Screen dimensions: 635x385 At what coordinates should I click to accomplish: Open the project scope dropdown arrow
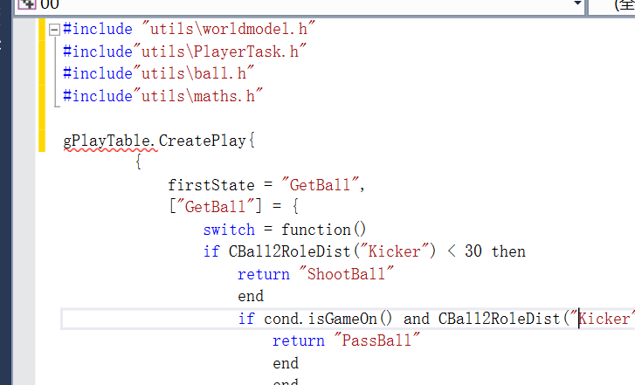click(577, 3)
